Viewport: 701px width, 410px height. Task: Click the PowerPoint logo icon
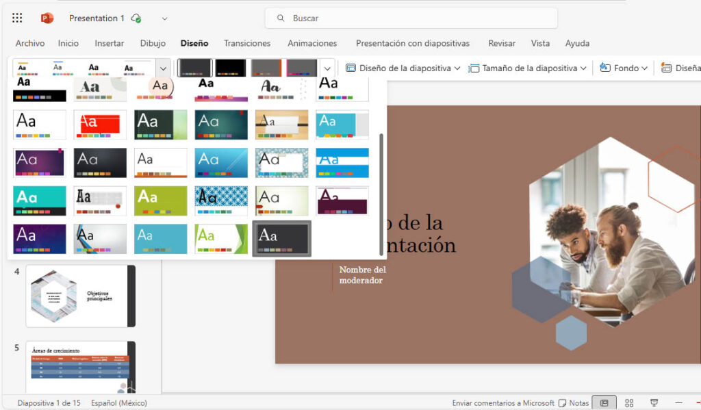46,18
